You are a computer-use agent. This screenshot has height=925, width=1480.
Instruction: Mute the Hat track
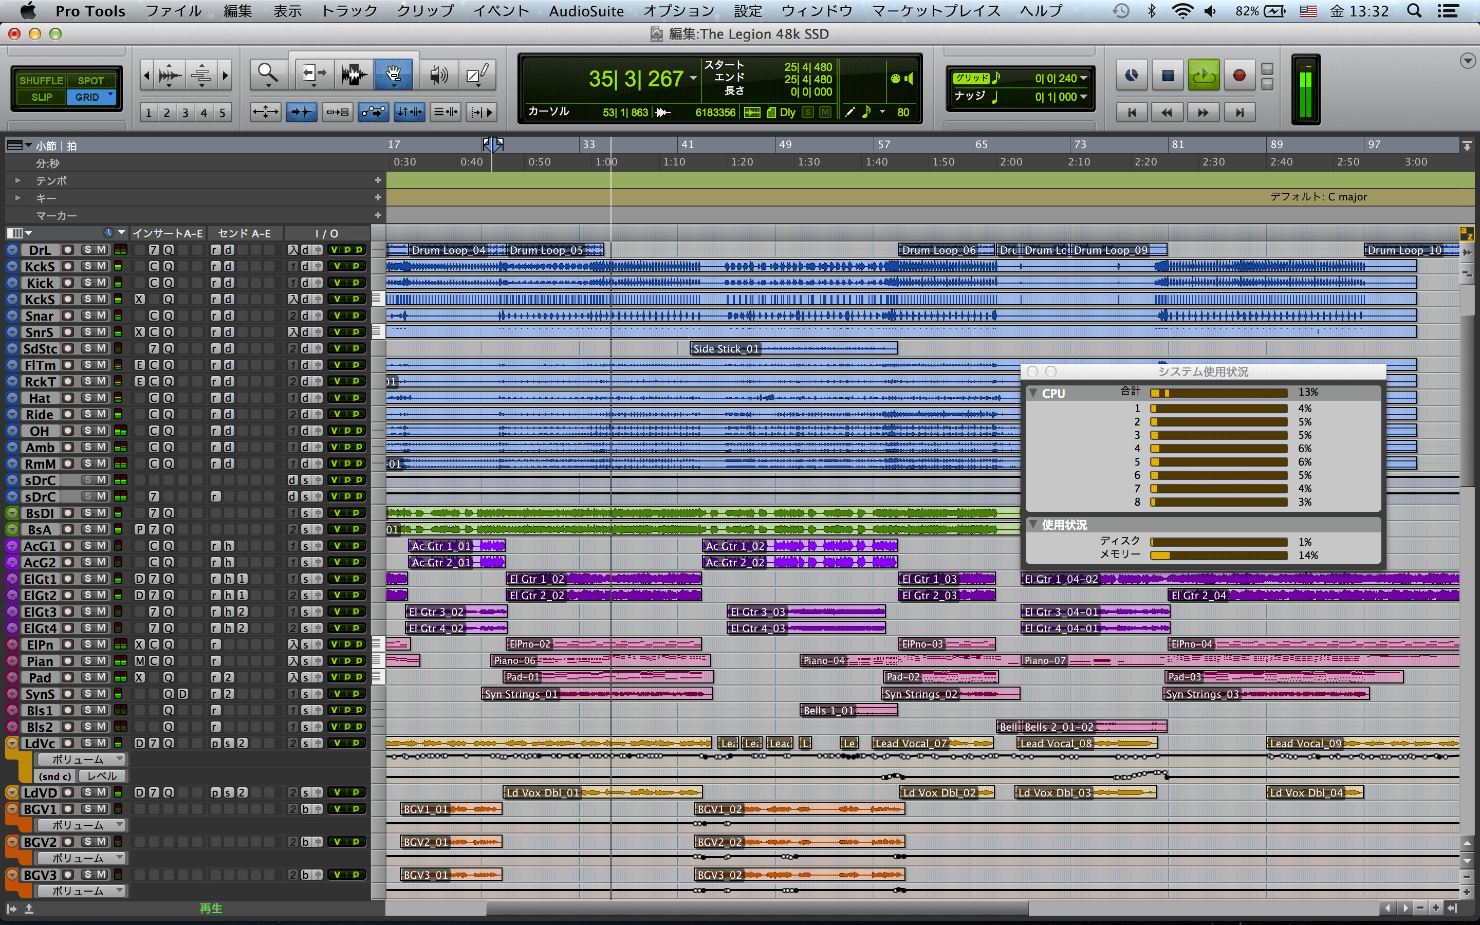click(x=102, y=398)
